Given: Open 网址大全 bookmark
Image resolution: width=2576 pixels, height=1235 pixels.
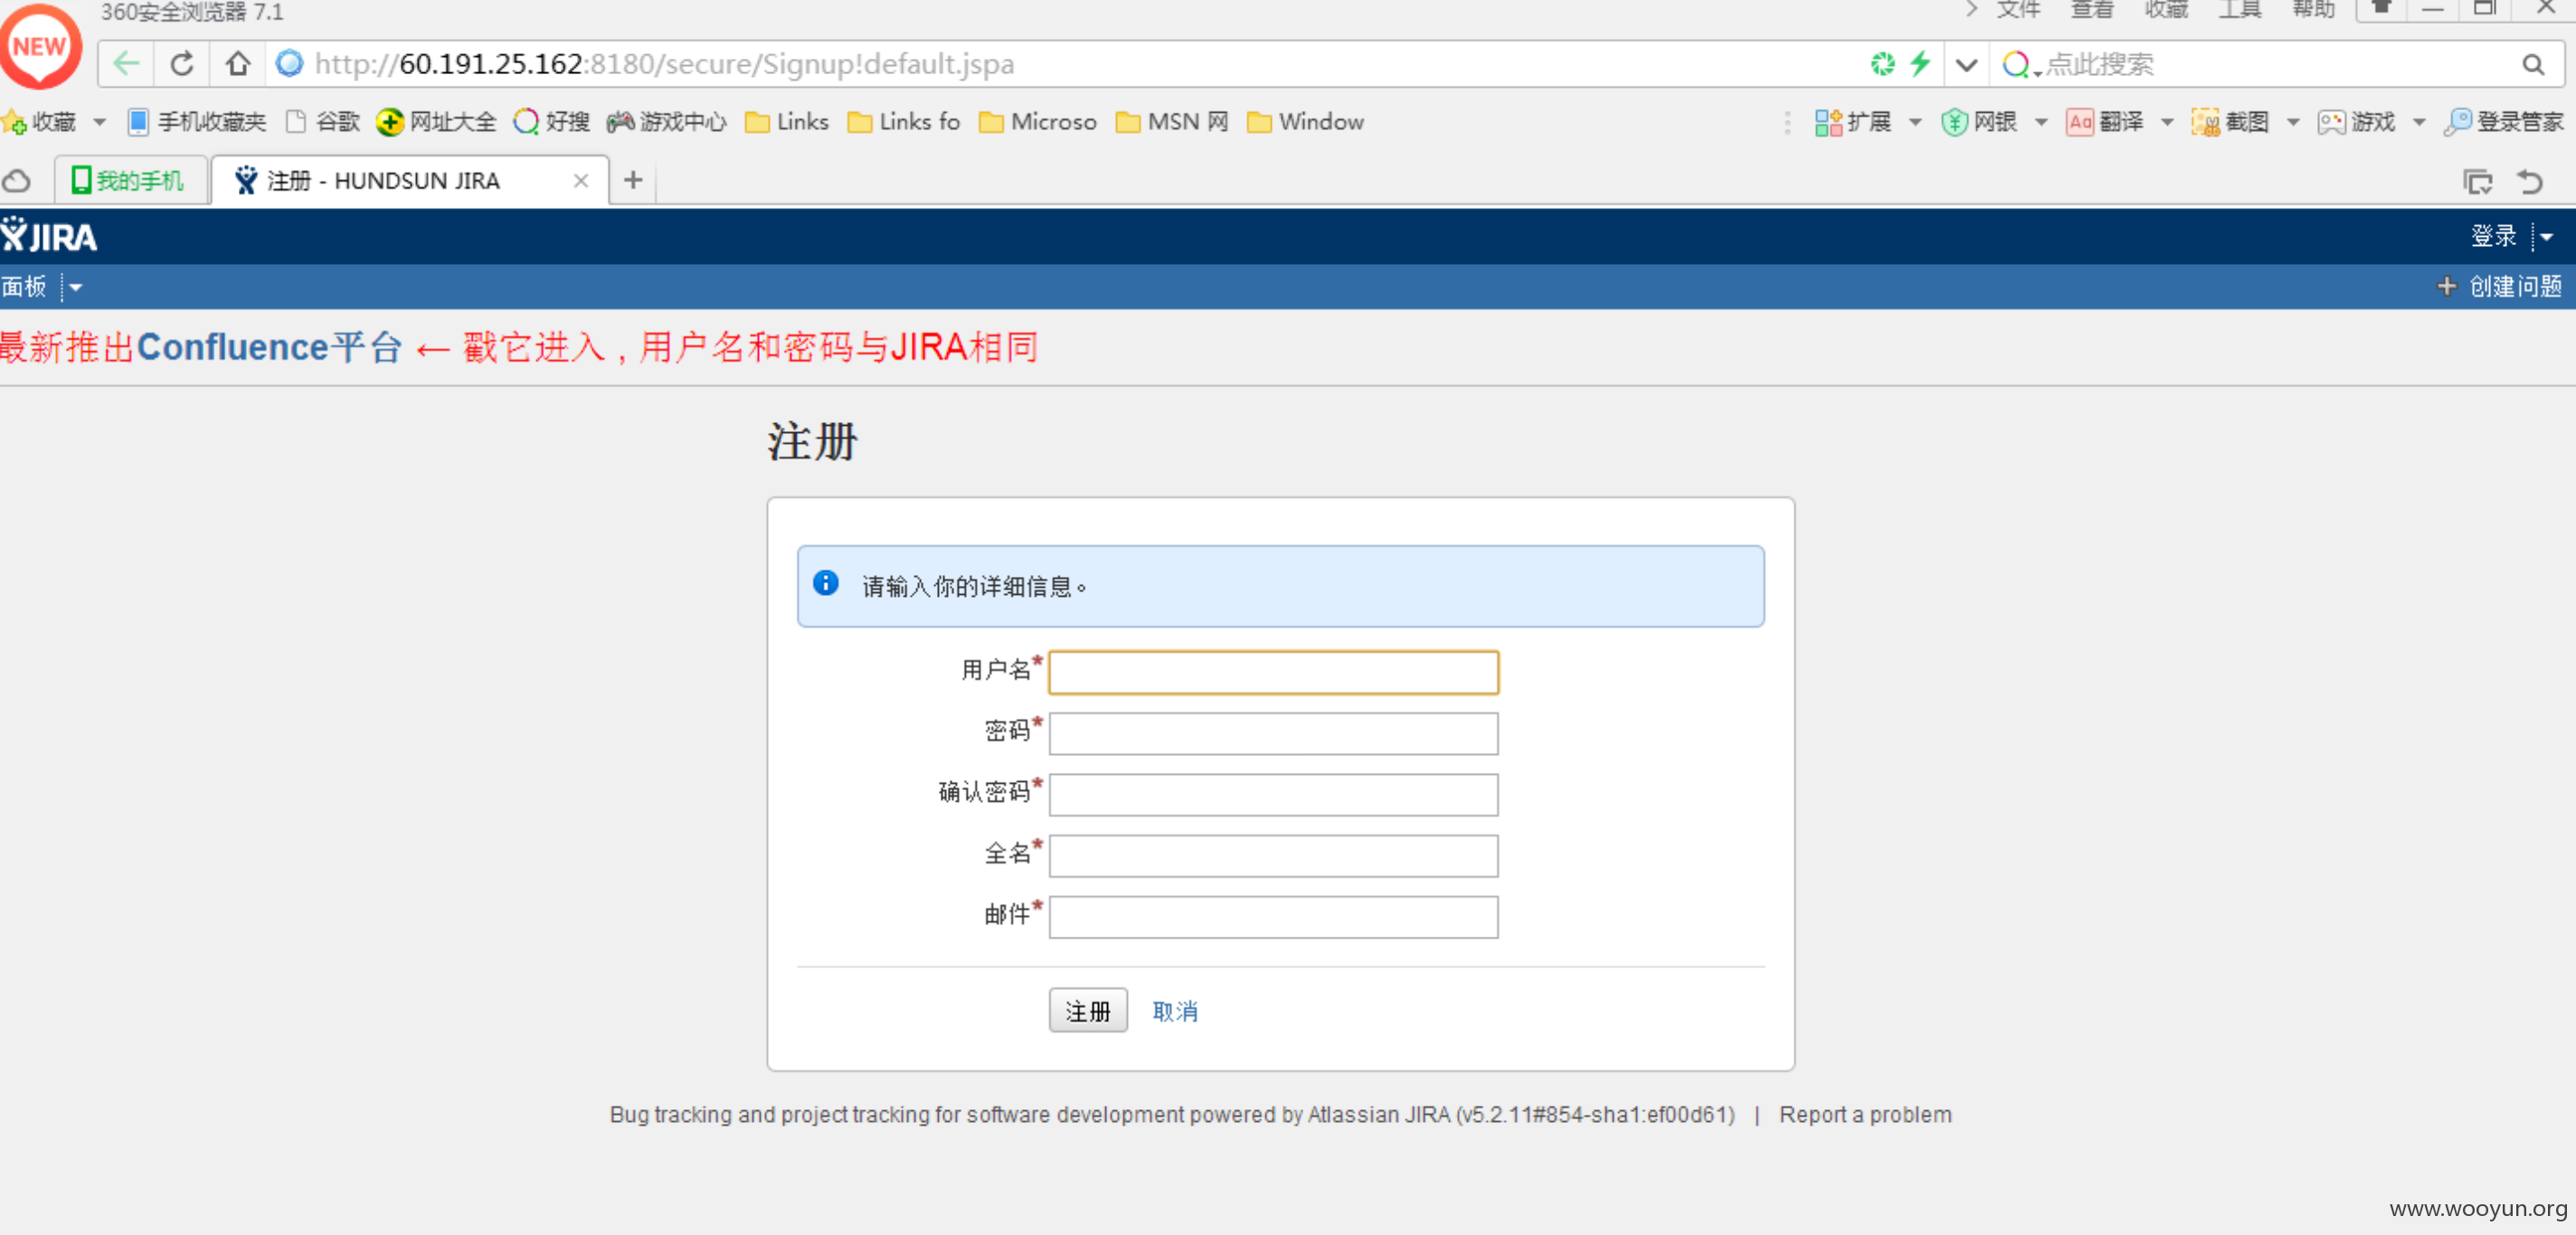Looking at the screenshot, I should pyautogui.click(x=436, y=122).
